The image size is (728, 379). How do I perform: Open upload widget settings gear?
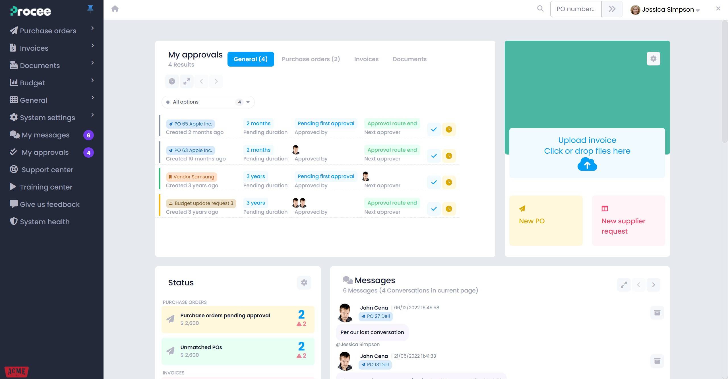point(653,59)
